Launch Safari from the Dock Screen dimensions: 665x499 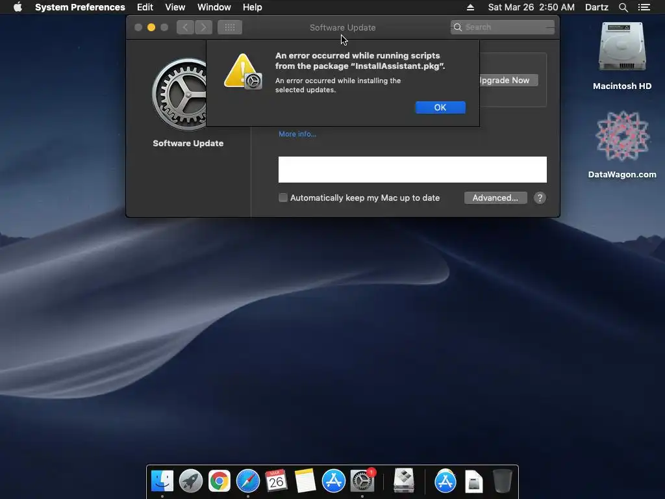coord(247,481)
